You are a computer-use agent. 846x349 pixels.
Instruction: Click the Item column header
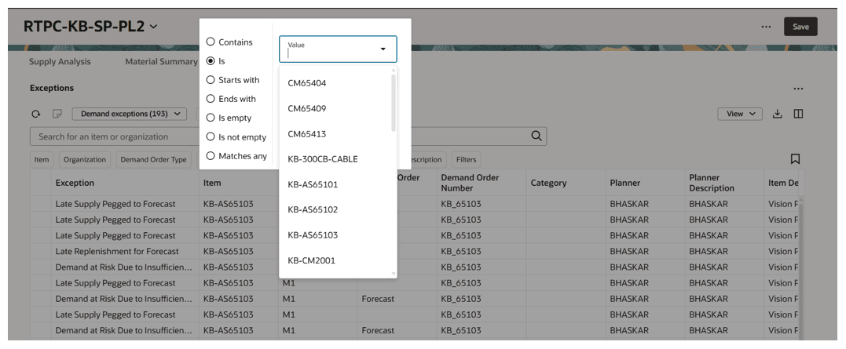212,183
